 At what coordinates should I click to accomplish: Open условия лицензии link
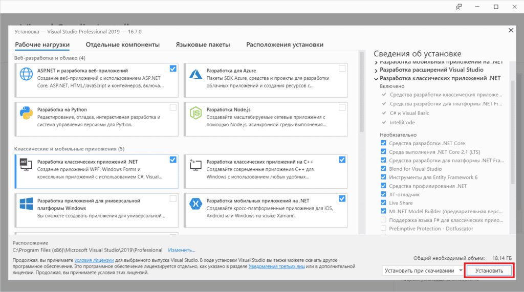pyautogui.click(x=94, y=260)
